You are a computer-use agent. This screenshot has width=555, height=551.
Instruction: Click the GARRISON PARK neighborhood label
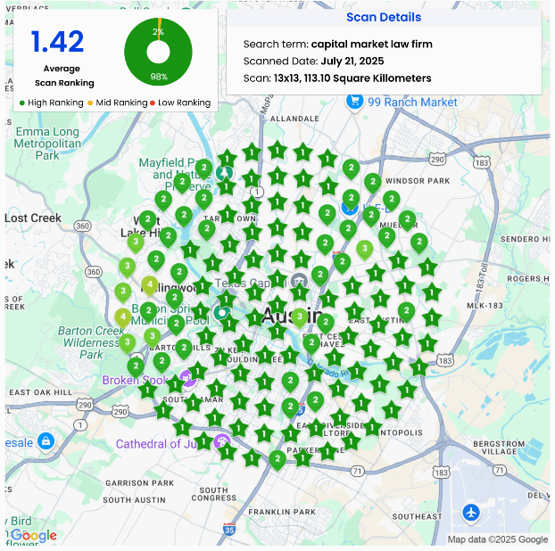(140, 482)
